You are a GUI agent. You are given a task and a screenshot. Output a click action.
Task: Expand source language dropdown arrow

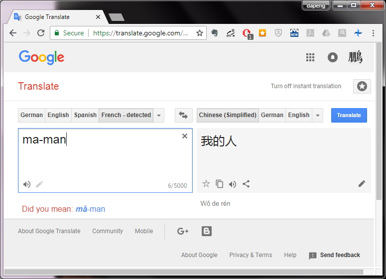click(159, 115)
